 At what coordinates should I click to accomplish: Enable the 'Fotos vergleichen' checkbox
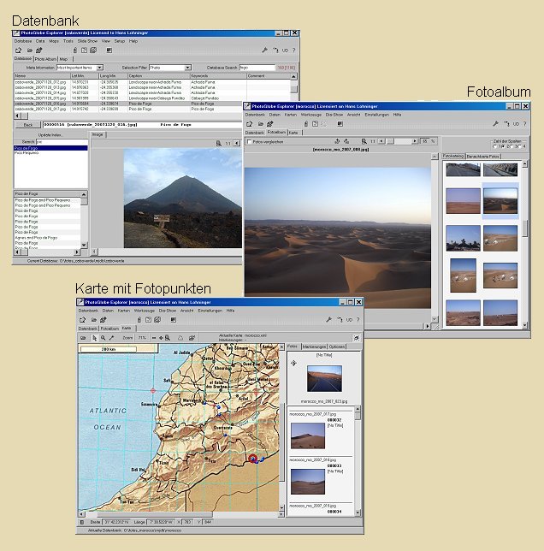point(249,141)
